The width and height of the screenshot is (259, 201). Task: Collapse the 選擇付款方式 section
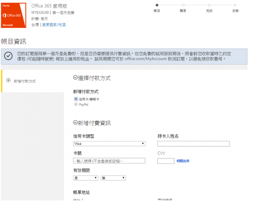click(x=75, y=78)
